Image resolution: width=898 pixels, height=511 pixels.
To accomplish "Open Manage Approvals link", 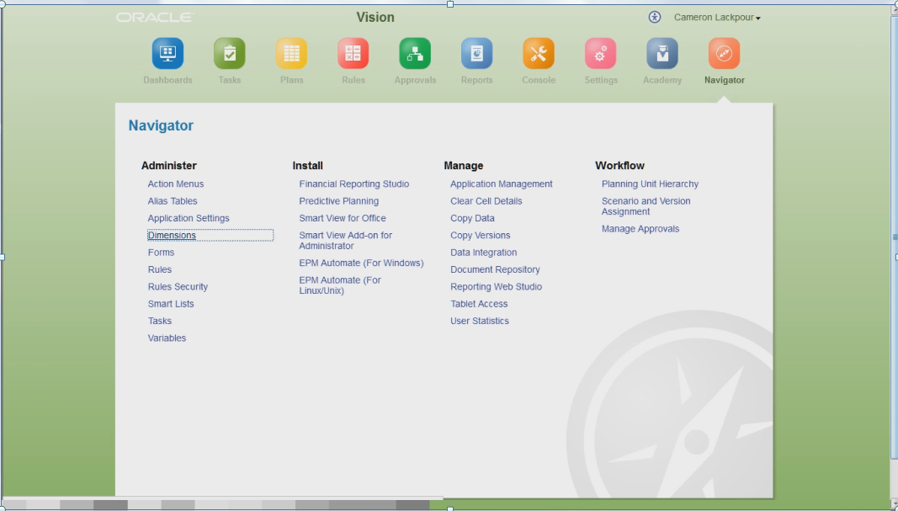I will 640,229.
